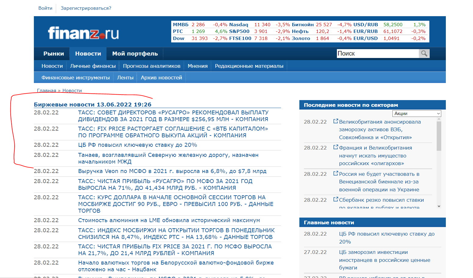473x278 pixels.
Task: Click EUR/RUB ticker in quotes table
Action: pos(366,31)
